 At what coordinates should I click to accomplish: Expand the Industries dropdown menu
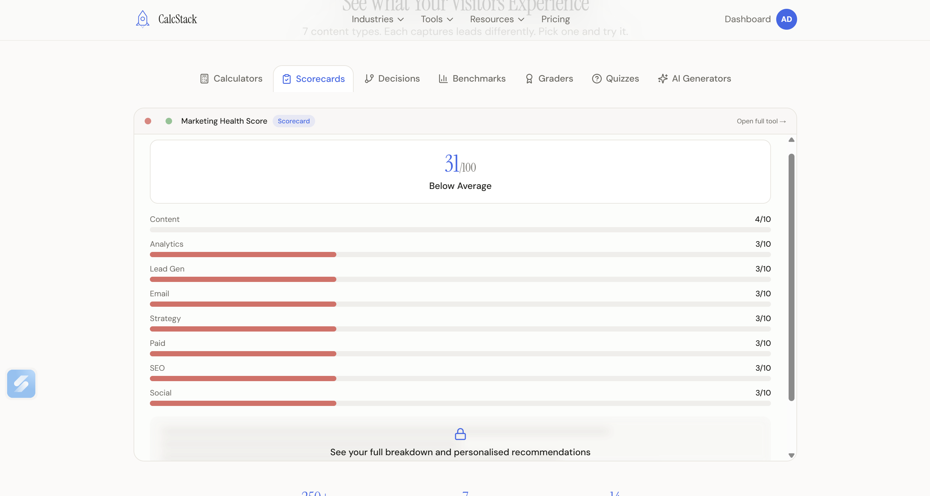click(377, 19)
